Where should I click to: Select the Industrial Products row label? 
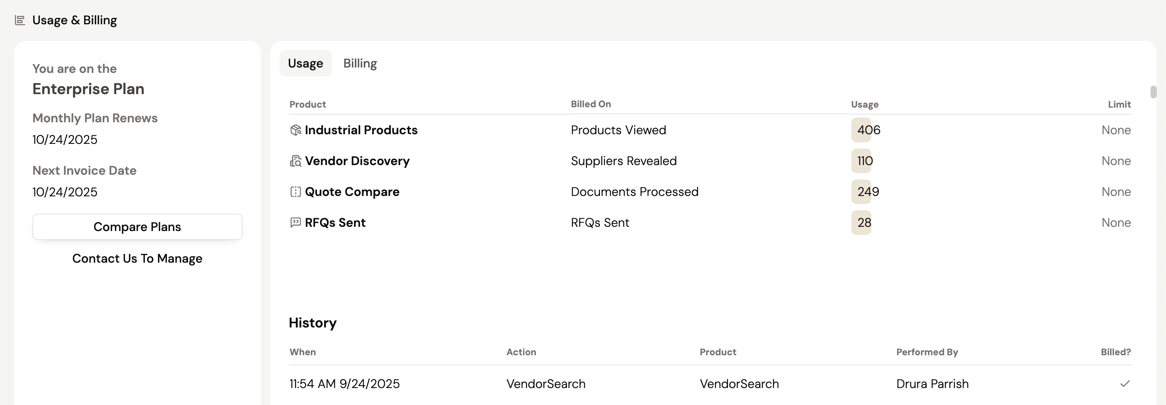(x=361, y=130)
